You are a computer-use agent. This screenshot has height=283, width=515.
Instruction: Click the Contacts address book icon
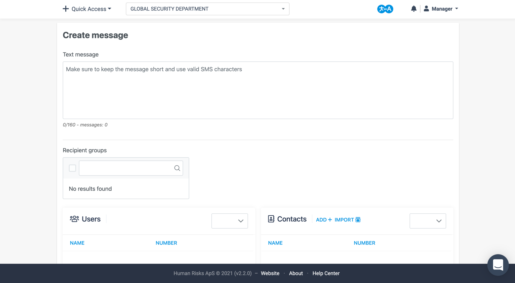point(271,219)
